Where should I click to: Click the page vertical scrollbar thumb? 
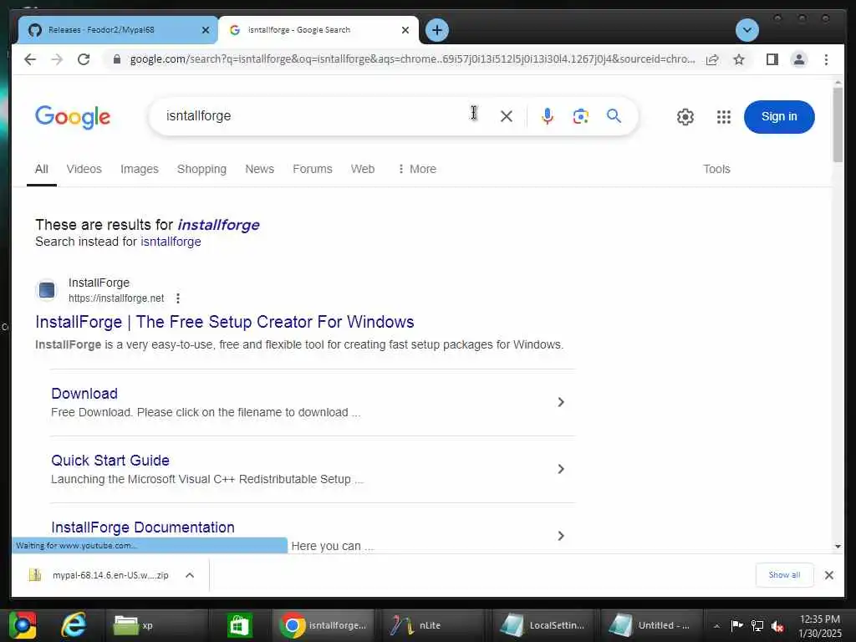(838, 125)
